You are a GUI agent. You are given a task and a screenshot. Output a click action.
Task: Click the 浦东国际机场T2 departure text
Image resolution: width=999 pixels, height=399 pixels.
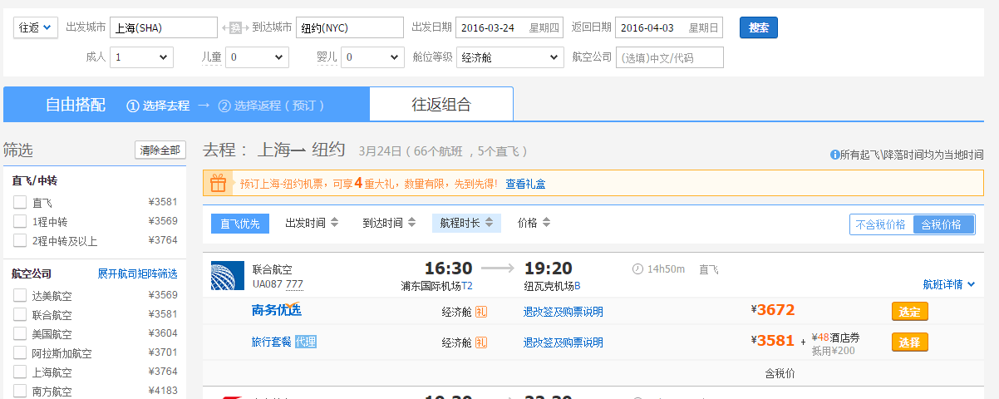pos(437,286)
